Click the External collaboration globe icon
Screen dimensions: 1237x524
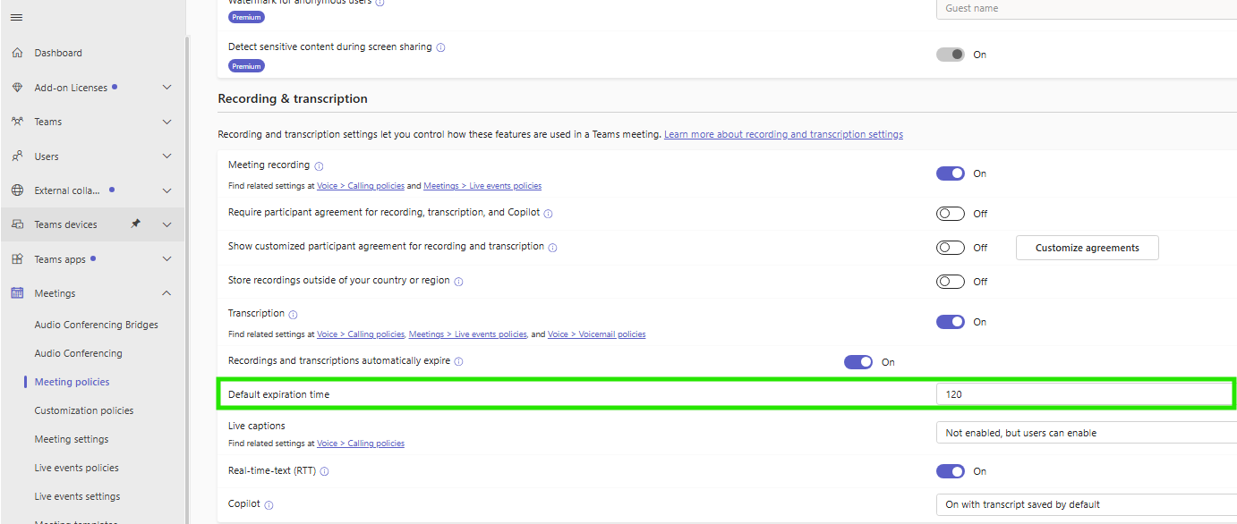(17, 190)
